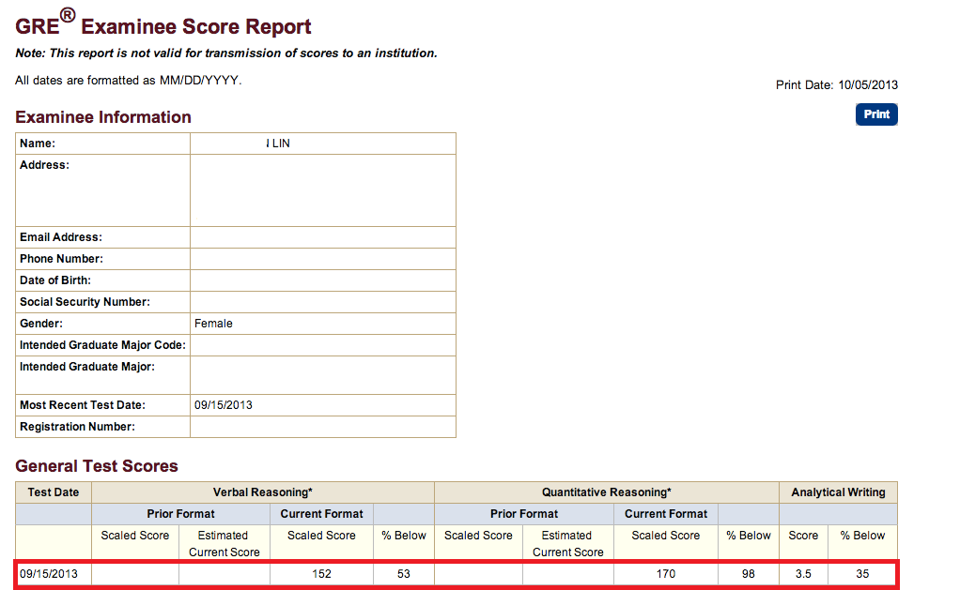Image resolution: width=960 pixels, height=590 pixels.
Task: Click the 'Gender:' row label
Action: [41, 324]
